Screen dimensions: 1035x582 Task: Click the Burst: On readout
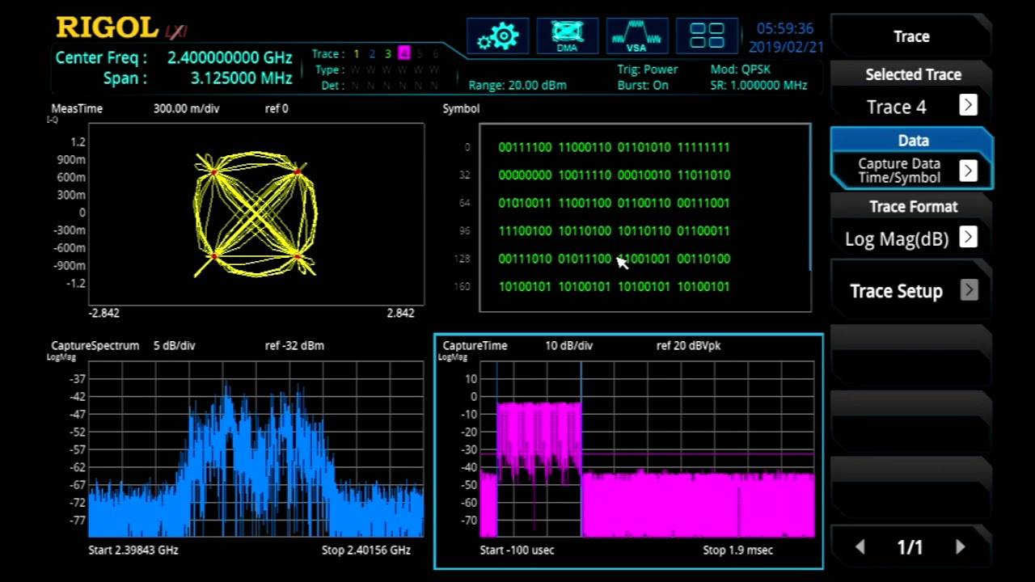pos(643,85)
